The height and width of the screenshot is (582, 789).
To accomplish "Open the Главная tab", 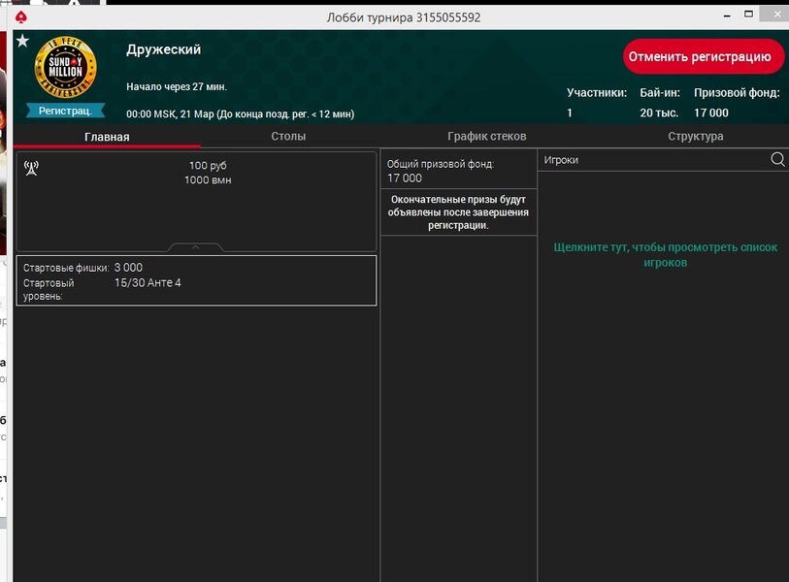I will [x=107, y=137].
